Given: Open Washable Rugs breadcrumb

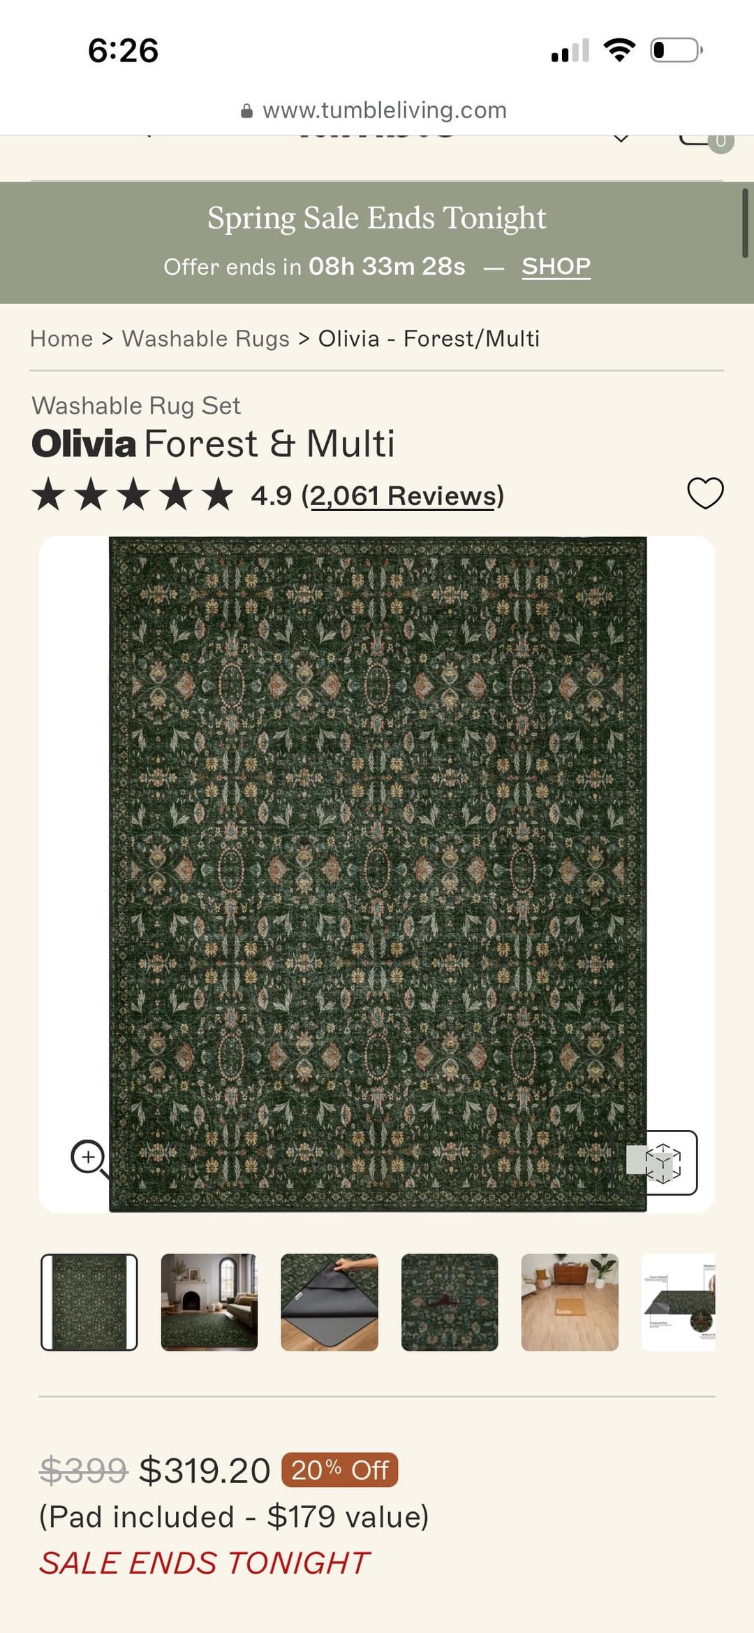Looking at the screenshot, I should click(206, 339).
